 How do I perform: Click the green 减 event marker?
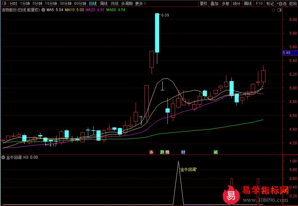coord(216,152)
